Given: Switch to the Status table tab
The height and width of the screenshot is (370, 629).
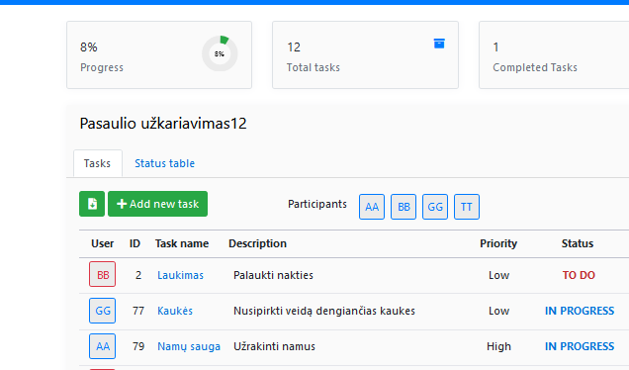Looking at the screenshot, I should click(x=164, y=163).
